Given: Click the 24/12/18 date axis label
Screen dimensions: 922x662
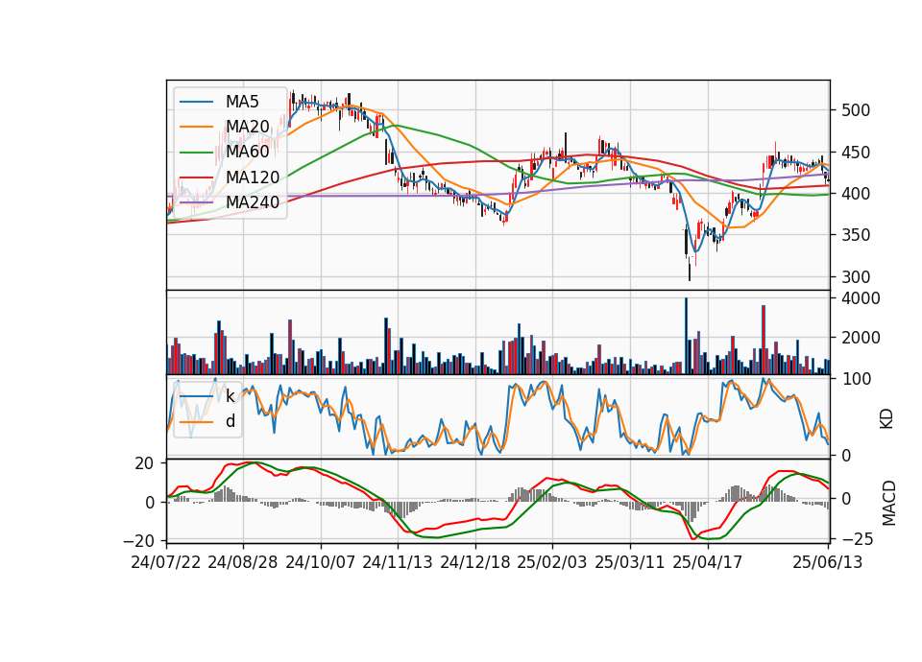Looking at the screenshot, I should point(475,562).
